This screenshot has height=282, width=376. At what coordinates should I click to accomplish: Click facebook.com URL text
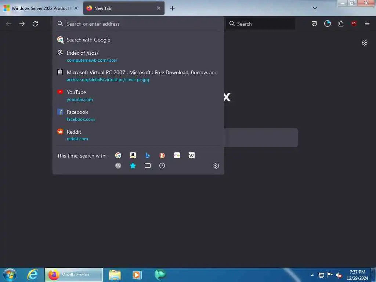(81, 119)
